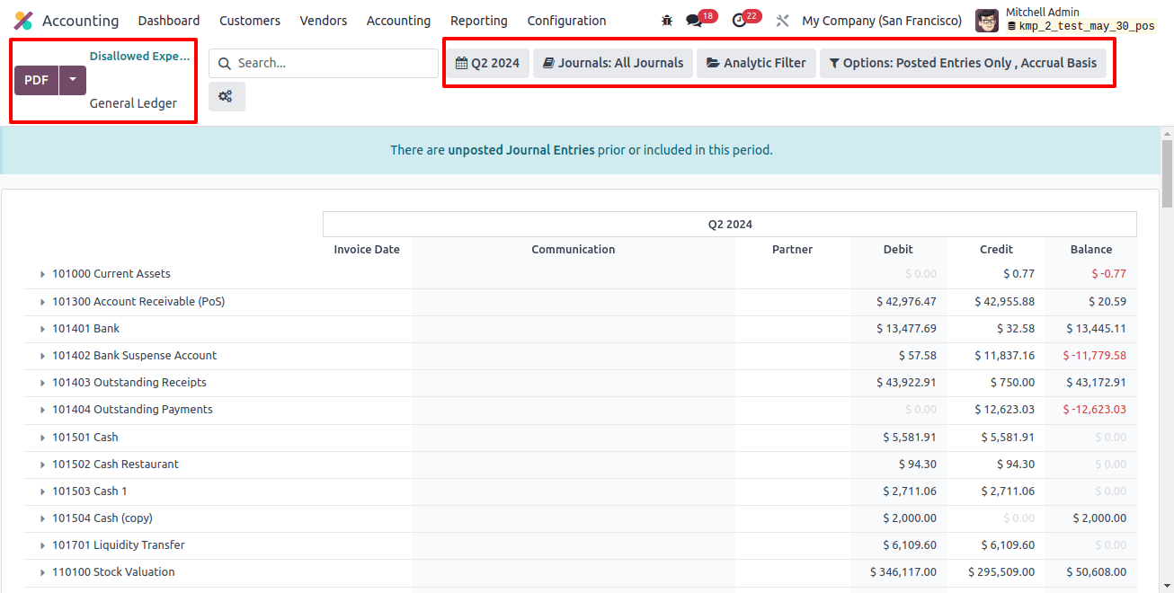Screen dimensions: 1174x593
Task: Go back via Disallowed Expe... breadcrumb
Action: coord(139,56)
